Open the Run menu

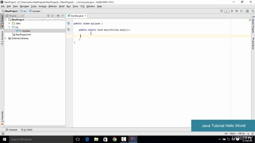point(69,6)
